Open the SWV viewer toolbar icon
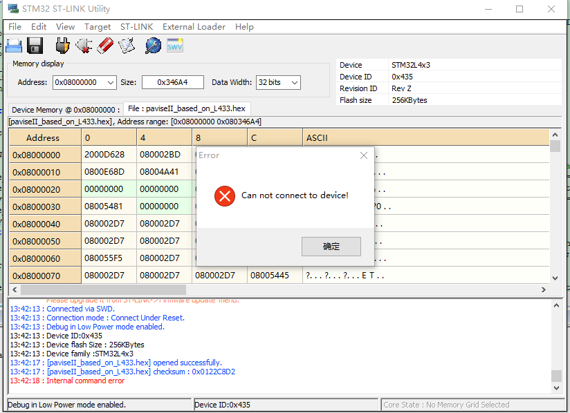Viewport: 570px width, 413px height. [x=175, y=46]
